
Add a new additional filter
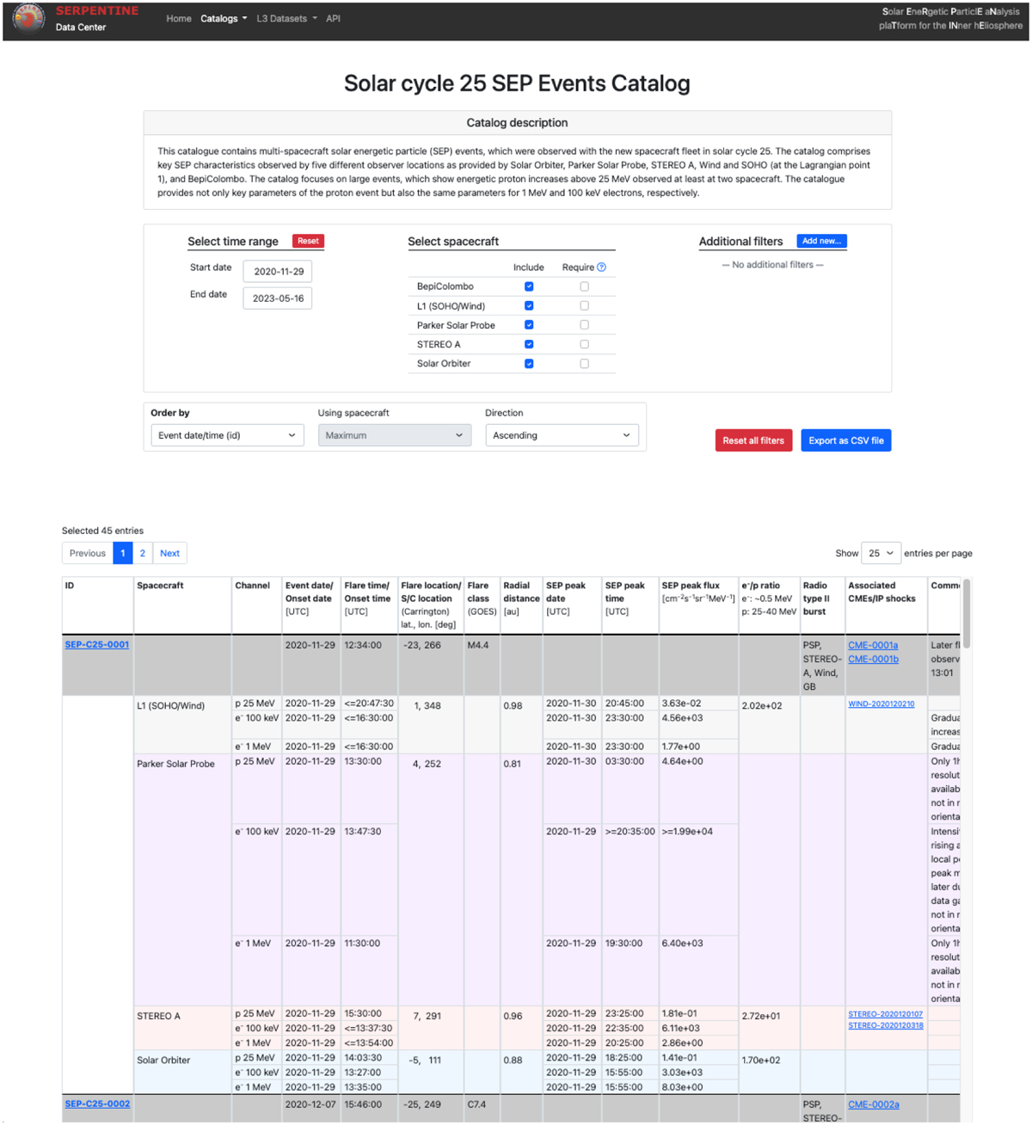[821, 242]
